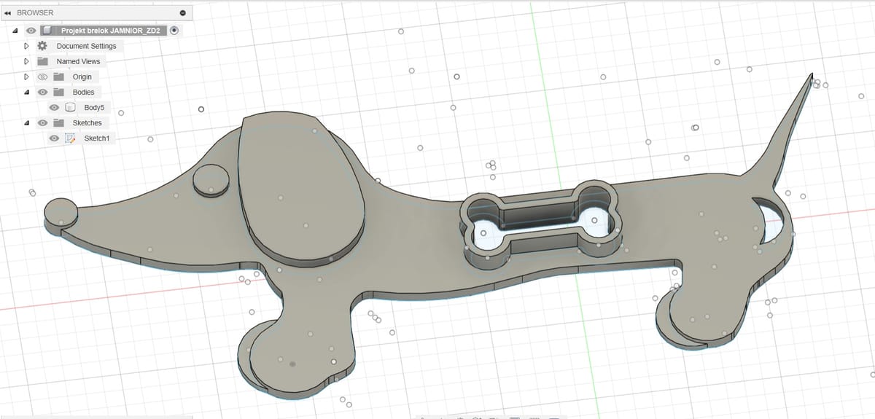Select the Projekt brelok JAMNIOR_ZD2 label
Image resolution: width=875 pixels, height=419 pixels.
[x=112, y=31]
